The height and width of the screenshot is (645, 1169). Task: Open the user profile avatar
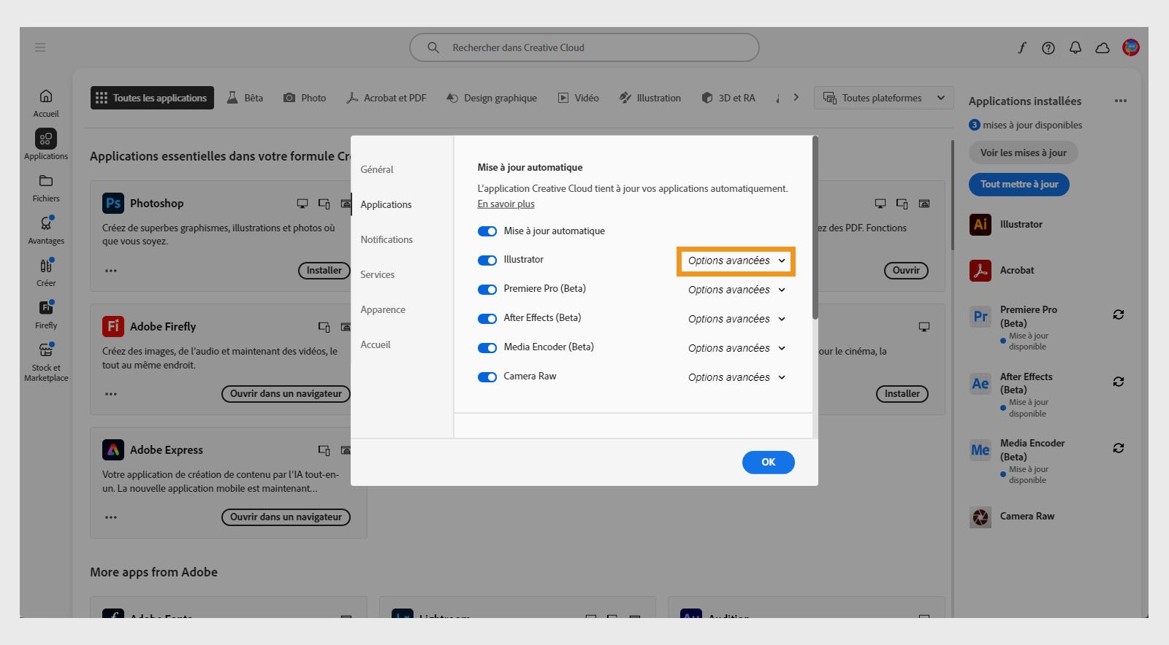[x=1131, y=47]
